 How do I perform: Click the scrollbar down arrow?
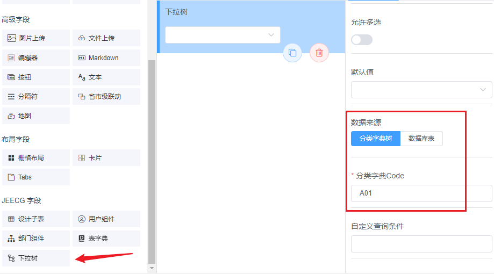tap(152, 268)
